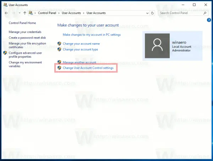213x161 pixels.
Task: Open Create a password reset disk
Action: pos(27,38)
